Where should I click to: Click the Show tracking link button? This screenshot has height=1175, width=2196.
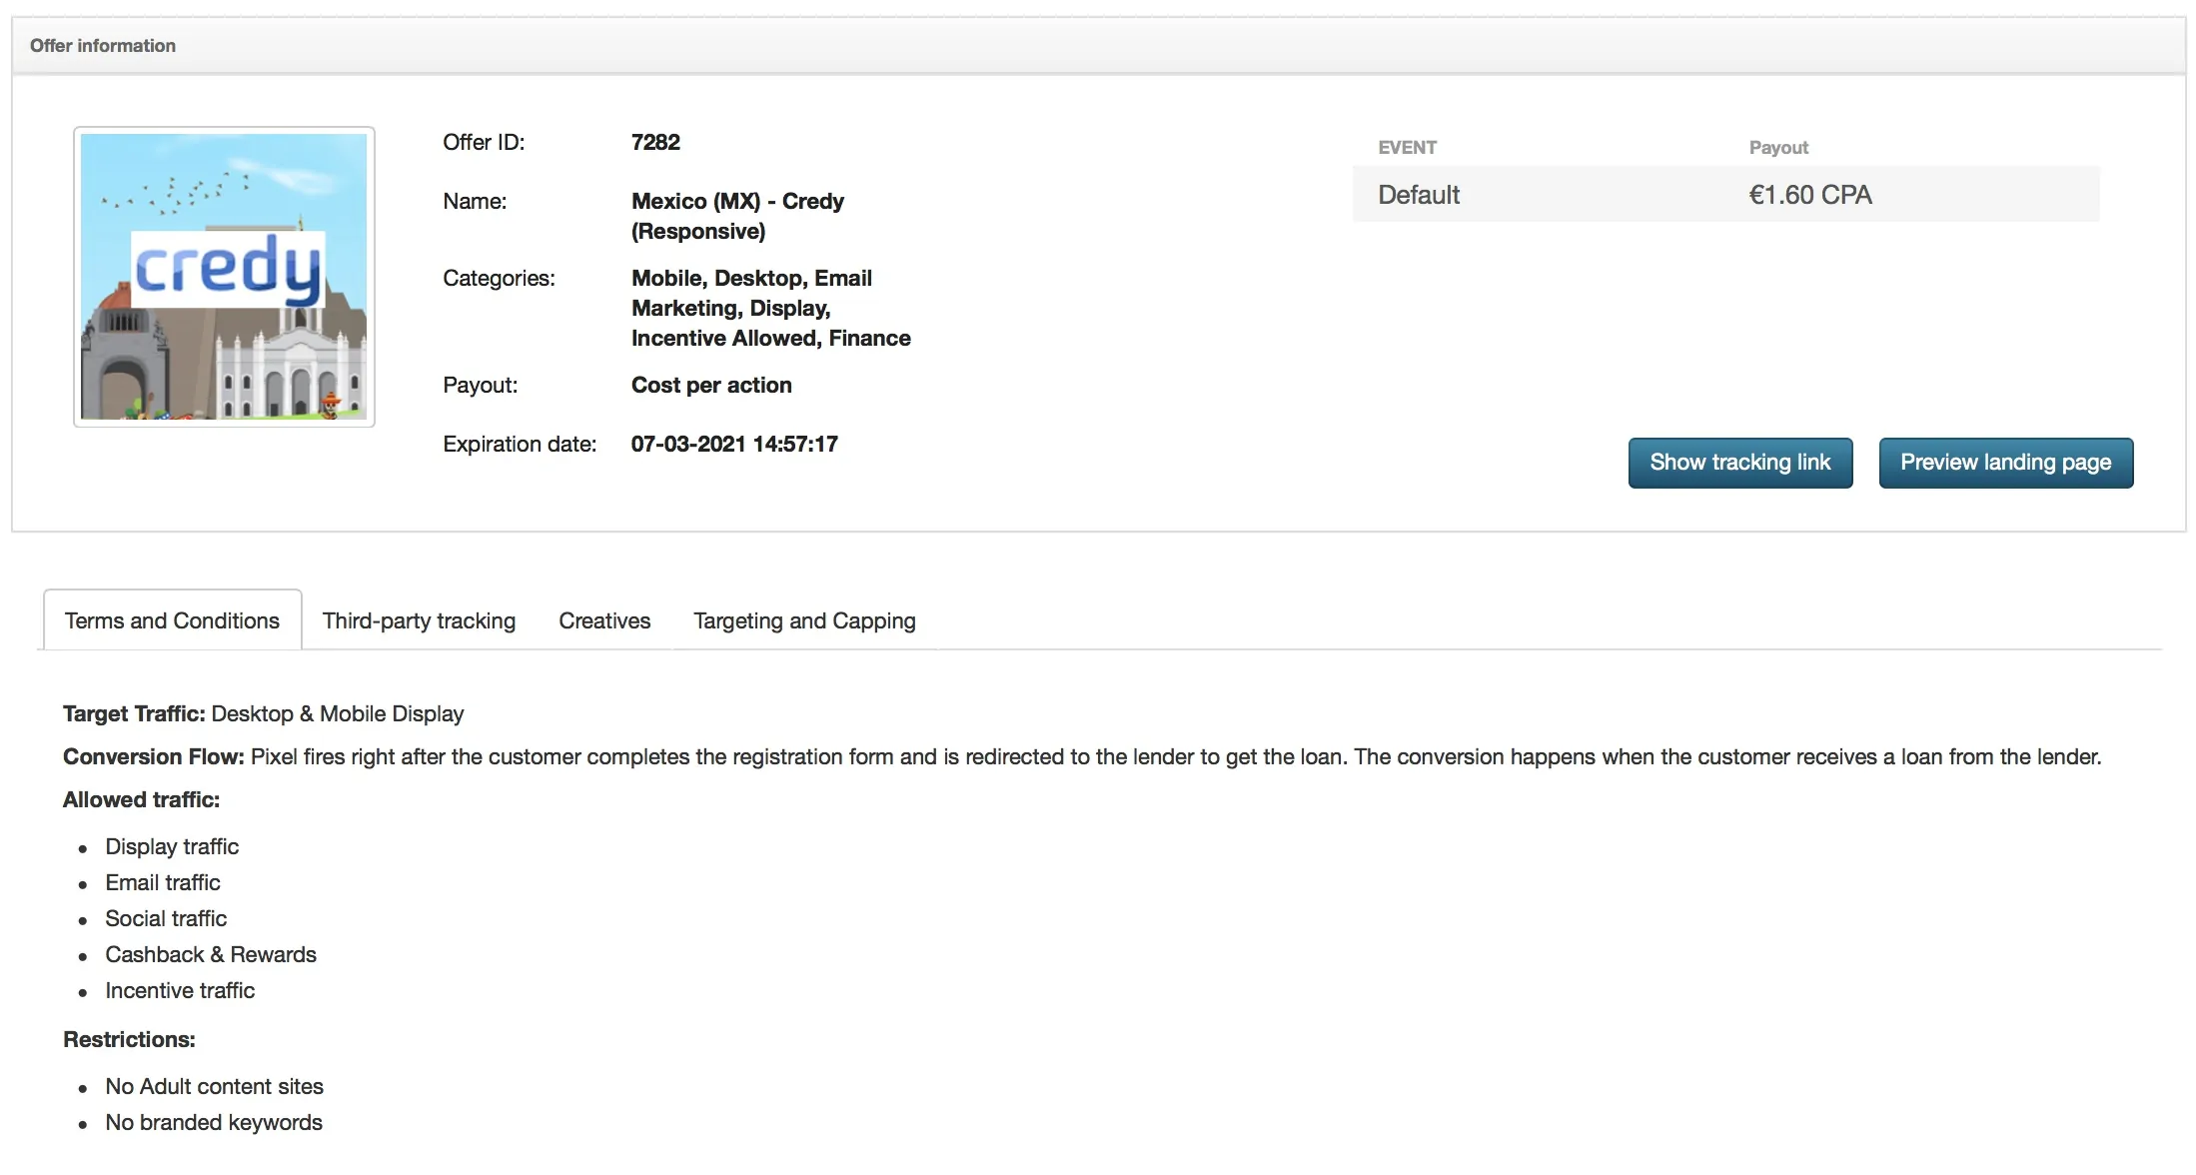click(1739, 463)
